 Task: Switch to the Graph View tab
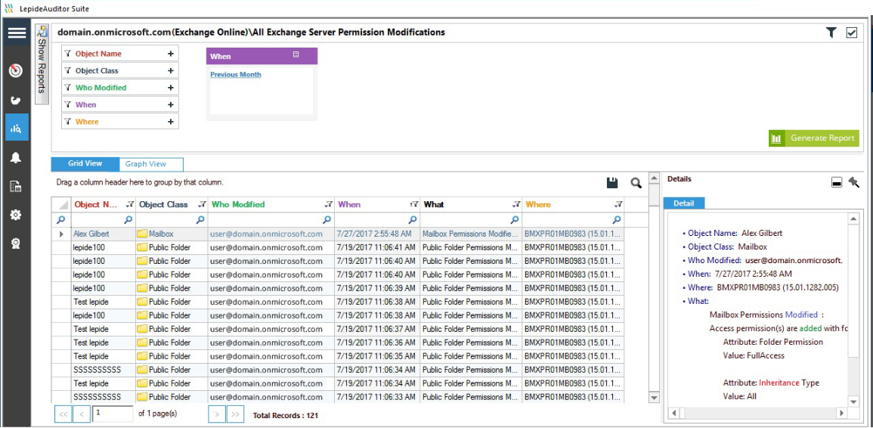coord(151,164)
